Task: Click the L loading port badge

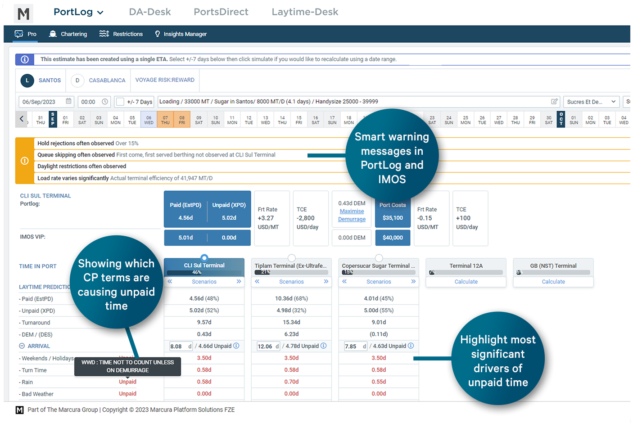Action: tap(27, 81)
